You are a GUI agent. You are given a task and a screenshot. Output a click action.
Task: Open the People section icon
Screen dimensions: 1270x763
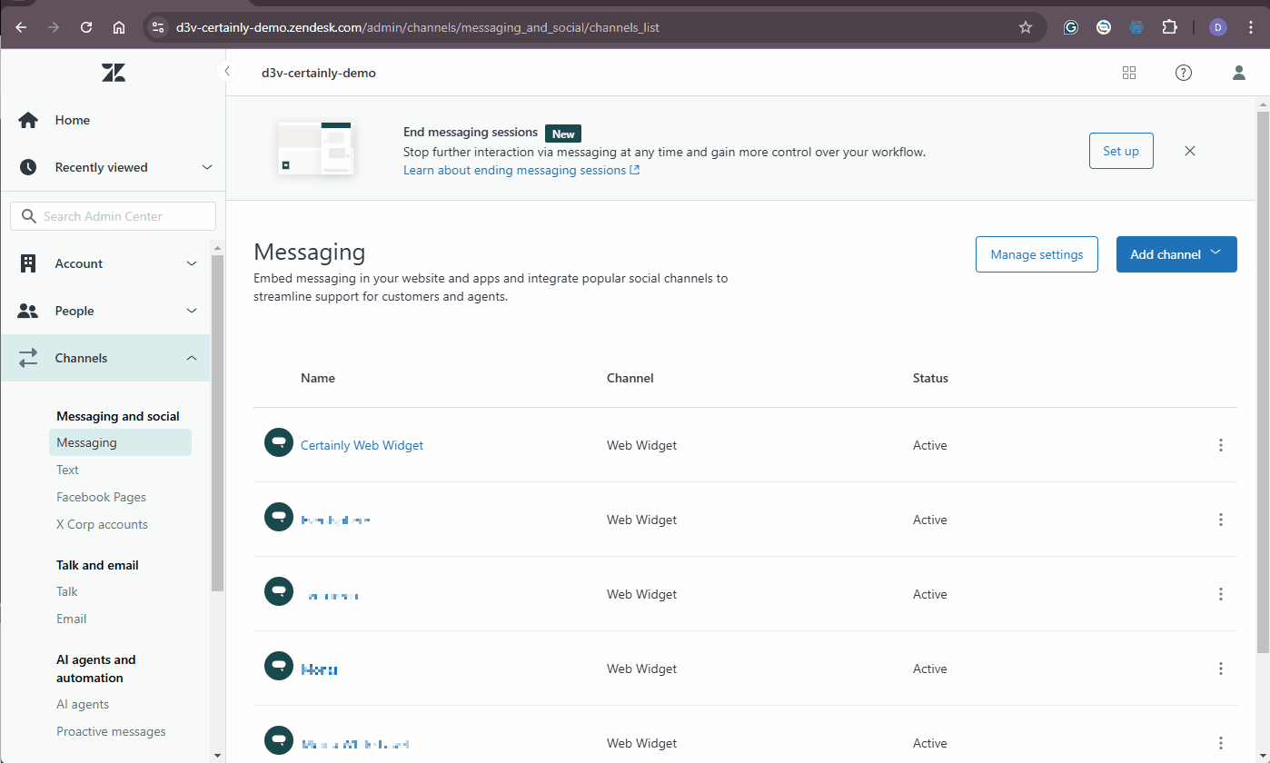27,310
